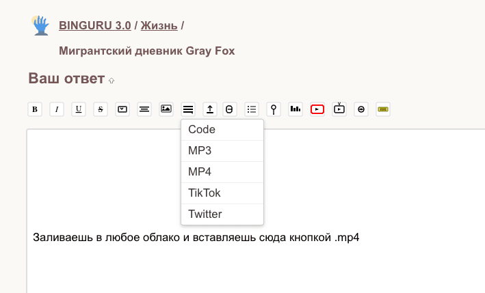
Task: Click the center align text icon
Action: (x=144, y=109)
